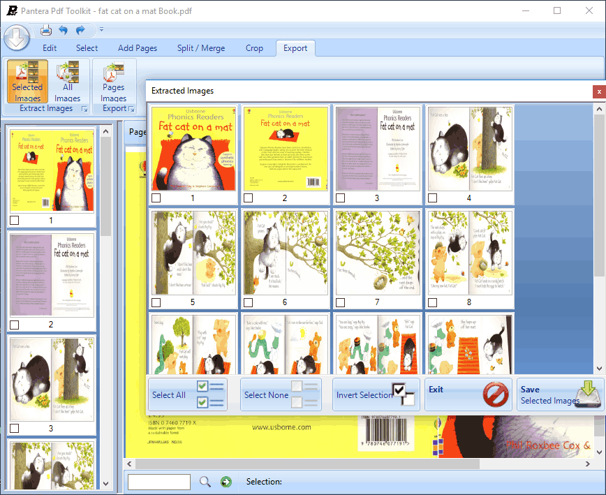Tick checkbox for extracted image 4

tap(432, 198)
